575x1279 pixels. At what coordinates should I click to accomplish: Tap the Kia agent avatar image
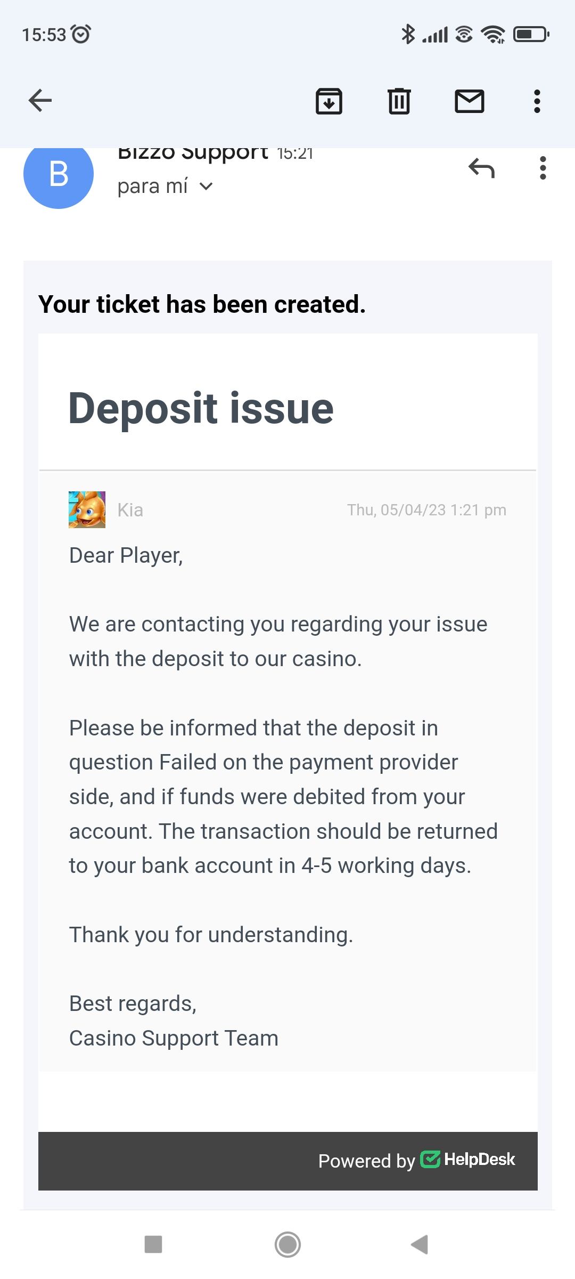point(87,509)
